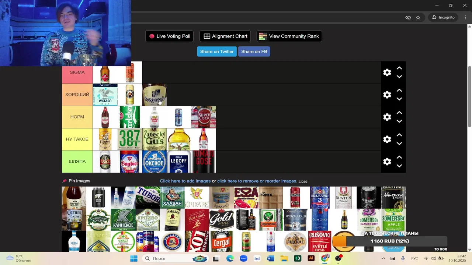Move ШЛЯПА tier down with chevron
The width and height of the screenshot is (472, 265).
pos(399,166)
